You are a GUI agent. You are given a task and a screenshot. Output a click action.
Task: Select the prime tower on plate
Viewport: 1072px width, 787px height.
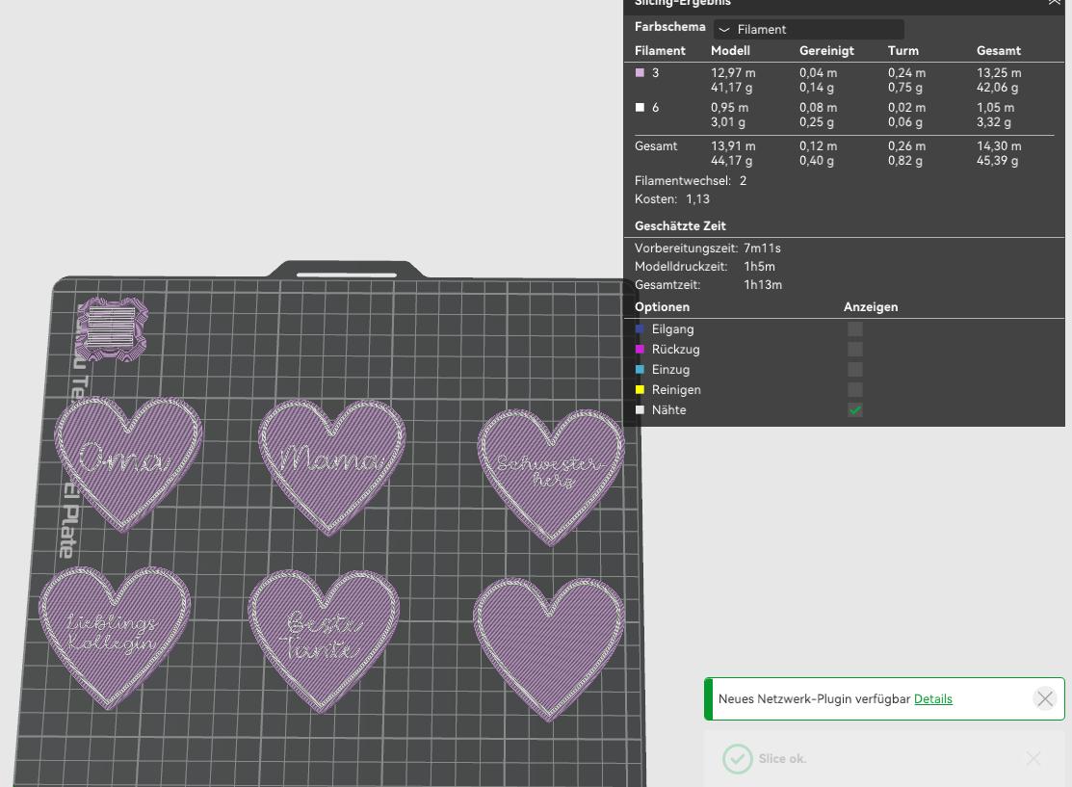pos(112,328)
